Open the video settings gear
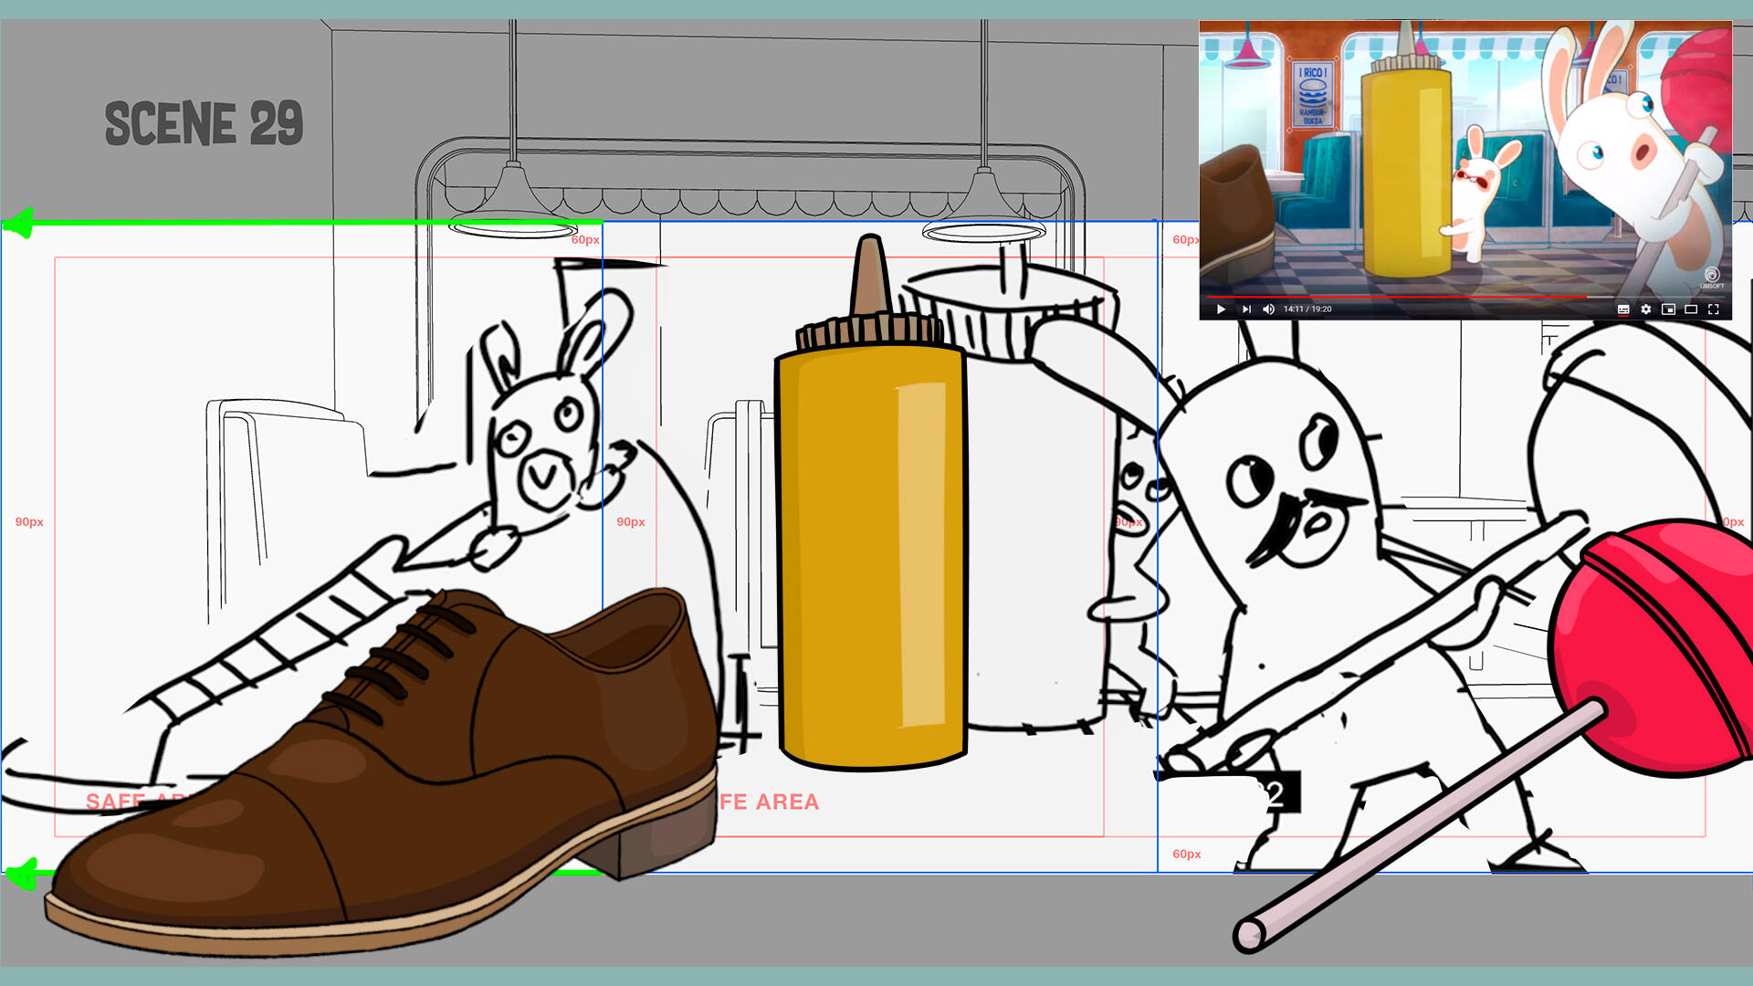Image resolution: width=1753 pixels, height=986 pixels. pos(1646,309)
